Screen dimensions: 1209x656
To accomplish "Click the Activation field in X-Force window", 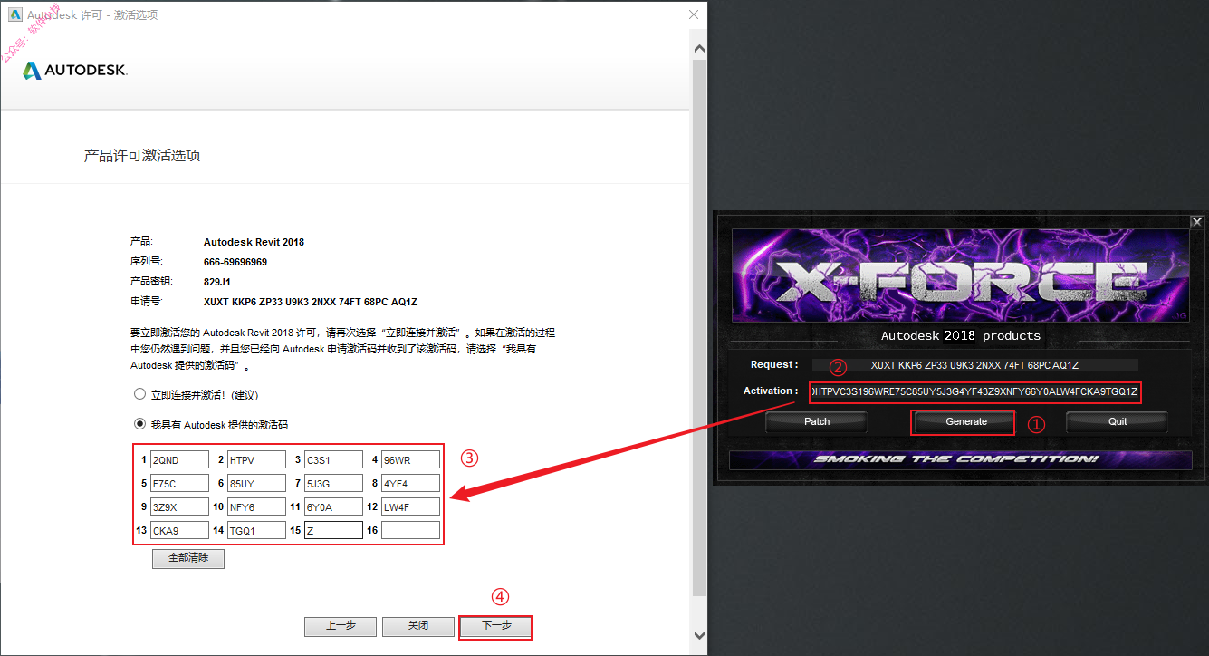I will point(974,391).
